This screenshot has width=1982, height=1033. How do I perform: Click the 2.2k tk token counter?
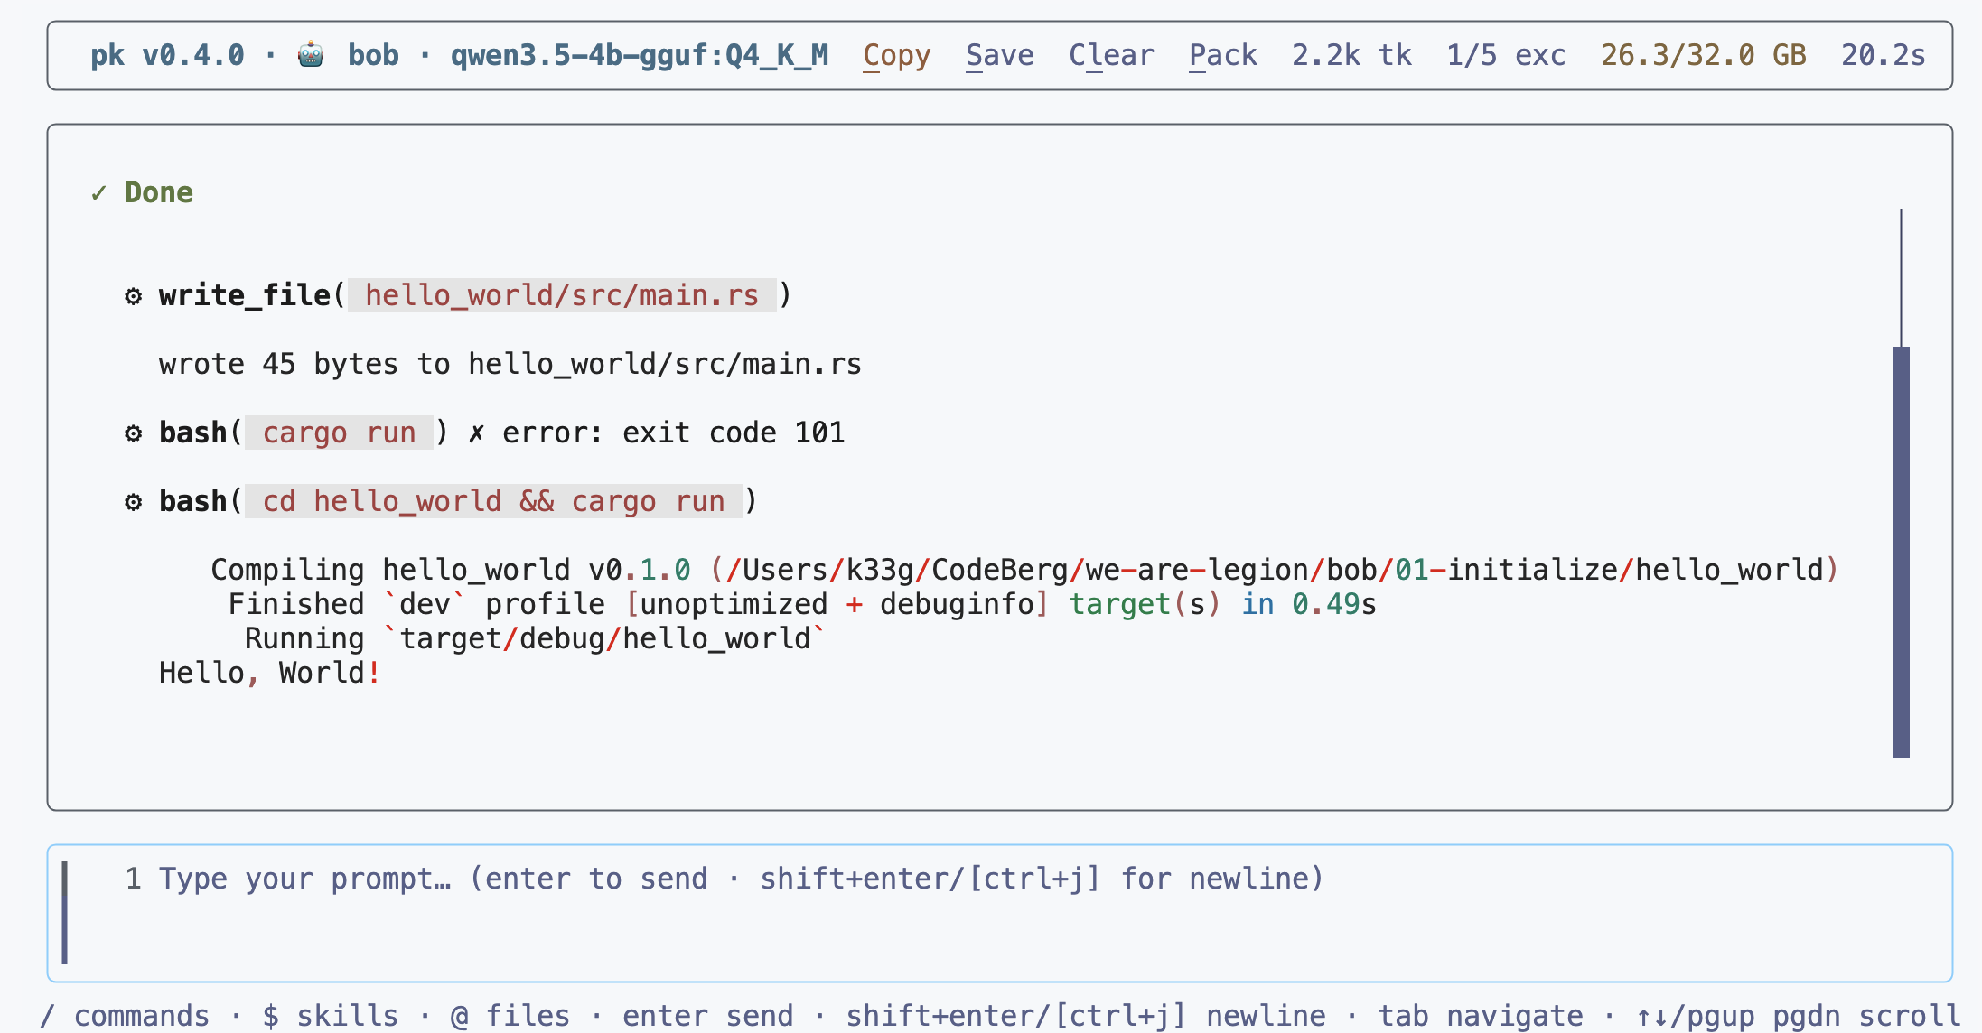(1351, 55)
